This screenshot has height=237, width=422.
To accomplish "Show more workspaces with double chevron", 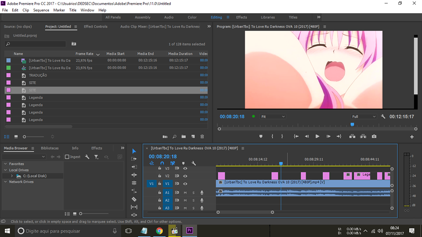I will [x=319, y=17].
